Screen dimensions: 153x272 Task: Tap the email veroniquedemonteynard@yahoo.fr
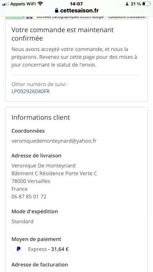[54, 141]
